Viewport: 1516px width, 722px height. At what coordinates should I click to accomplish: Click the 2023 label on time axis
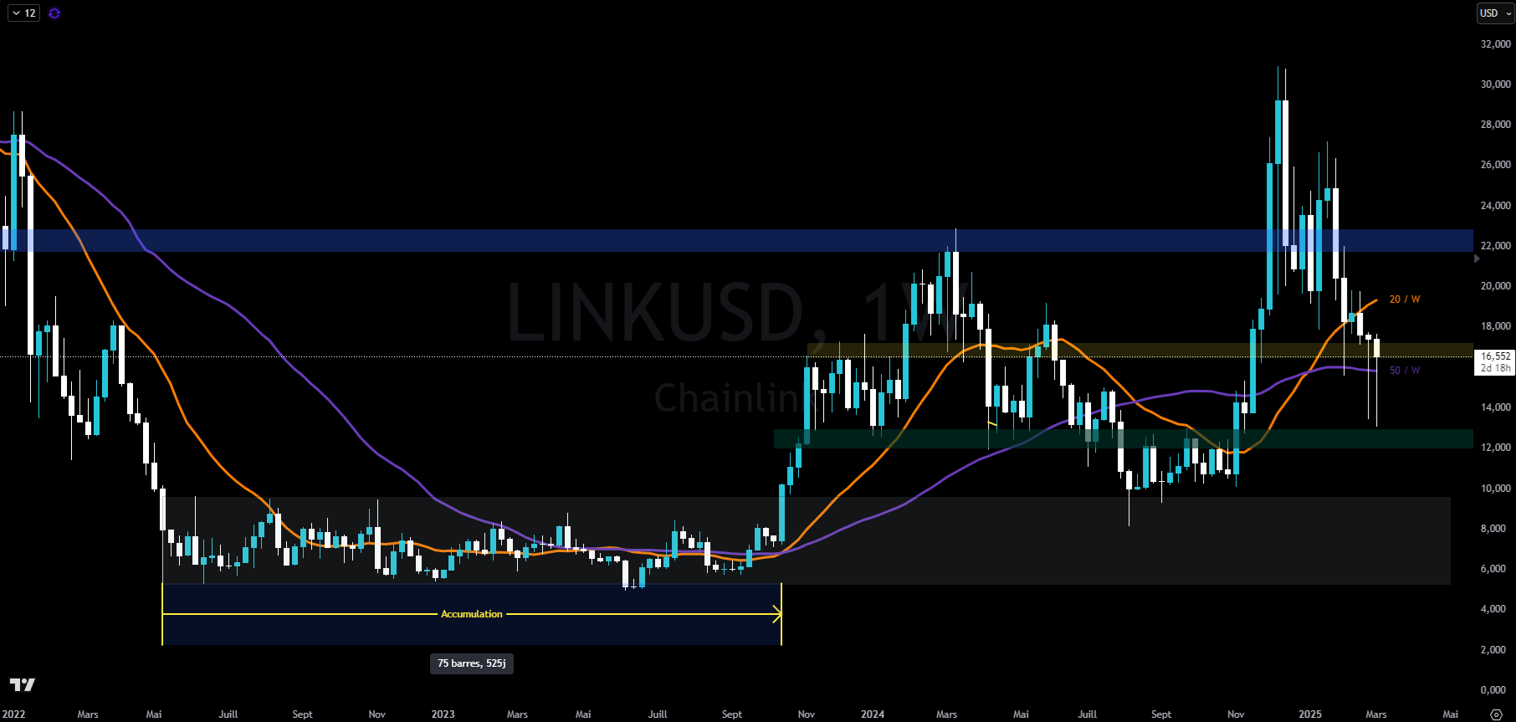pyautogui.click(x=443, y=714)
